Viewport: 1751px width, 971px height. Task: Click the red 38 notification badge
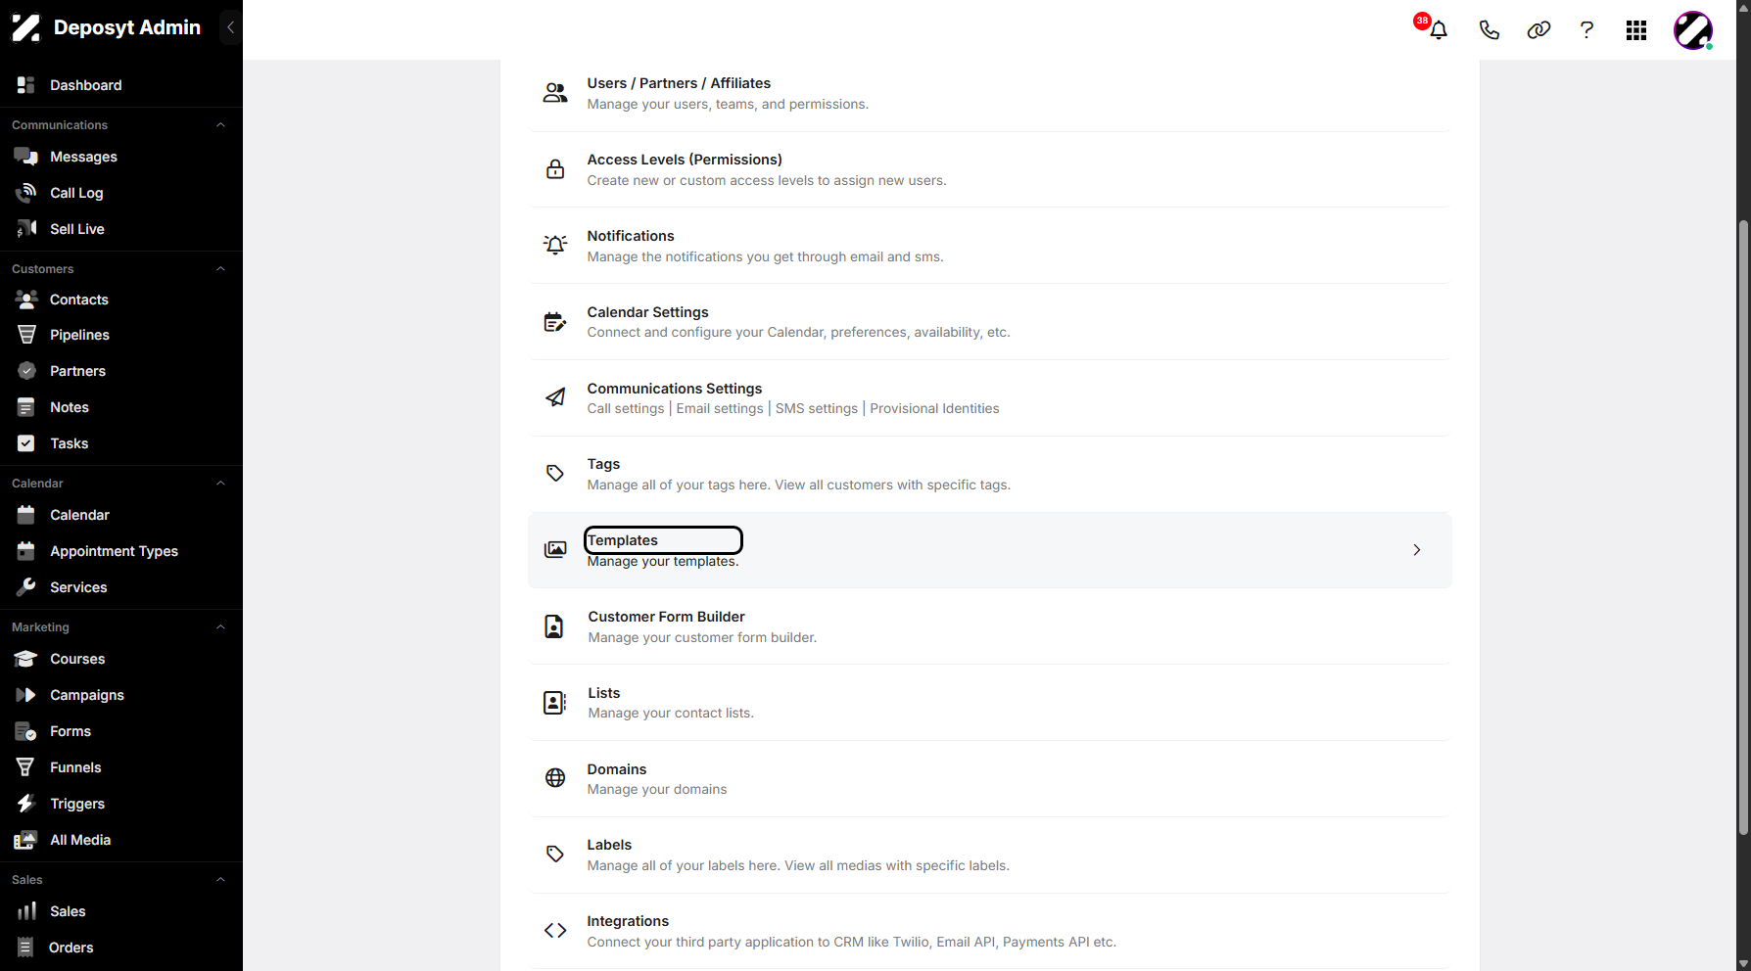[1422, 21]
